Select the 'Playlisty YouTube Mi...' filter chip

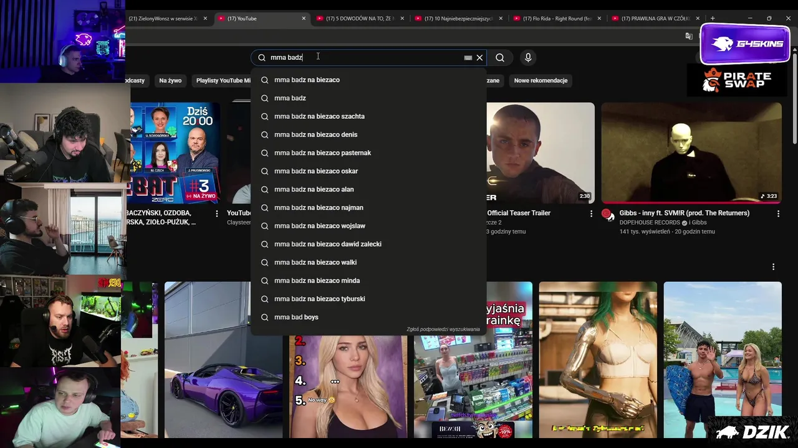point(223,80)
